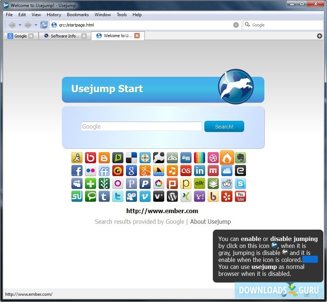Open the red Bebo icon

[91, 158]
